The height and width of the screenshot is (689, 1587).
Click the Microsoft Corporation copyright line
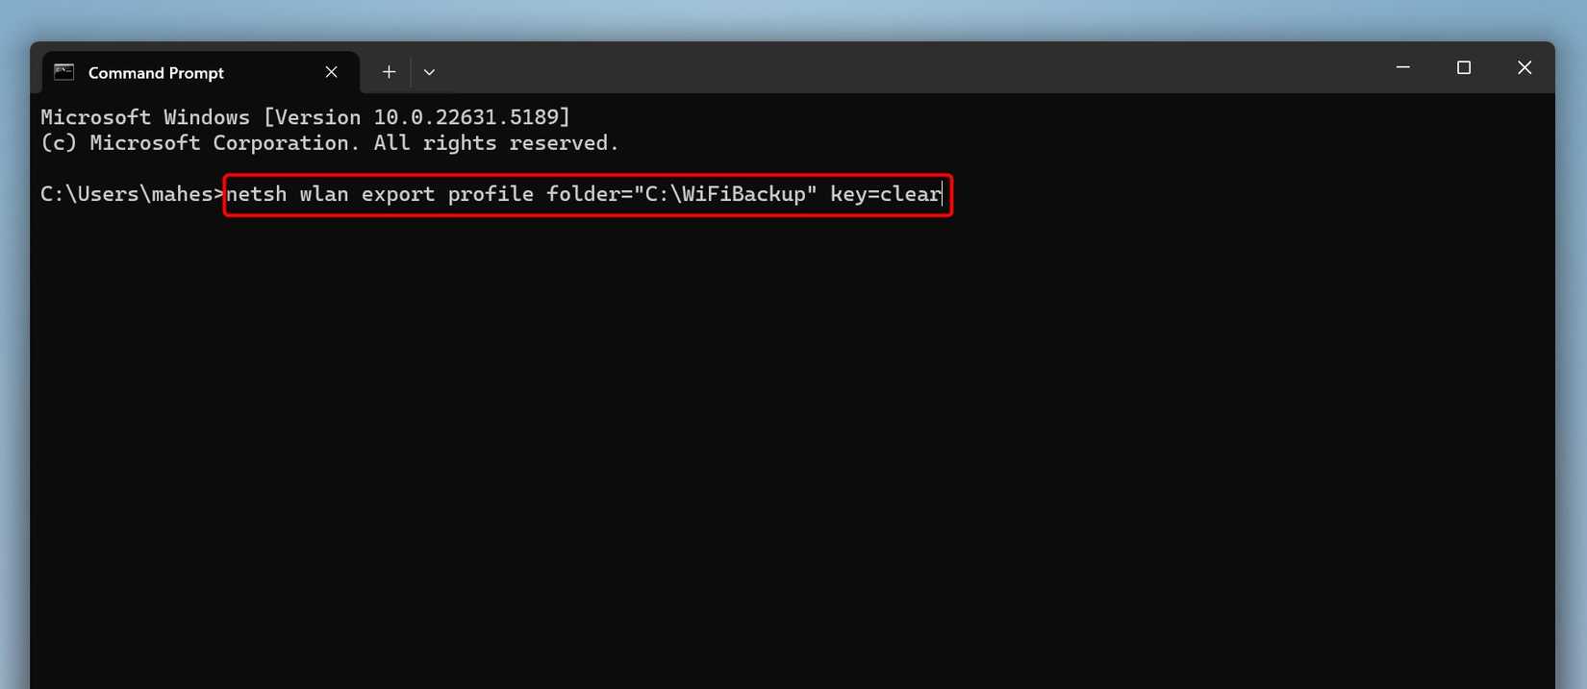329,142
